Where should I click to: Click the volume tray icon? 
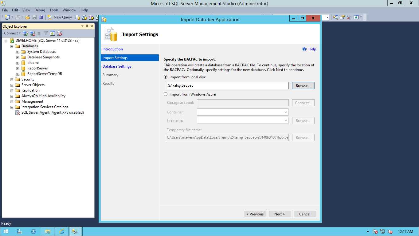(x=390, y=232)
